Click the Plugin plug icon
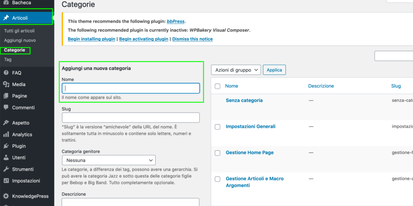The height and width of the screenshot is (206, 413). coord(6,146)
